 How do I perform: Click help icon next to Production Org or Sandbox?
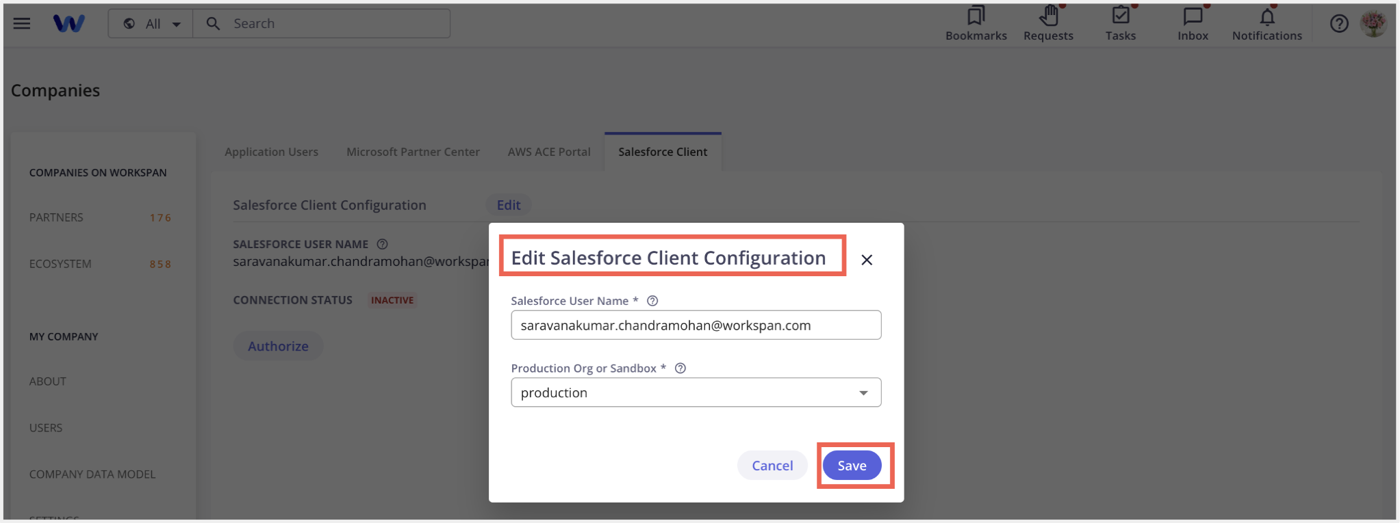680,368
